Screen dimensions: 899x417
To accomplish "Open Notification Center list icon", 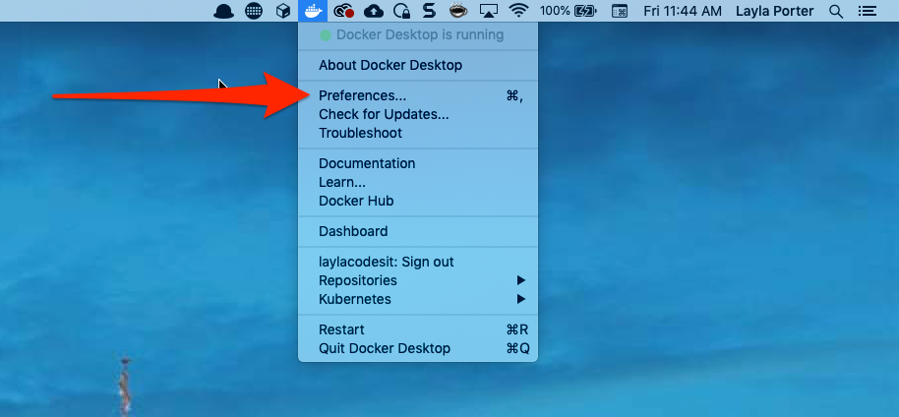I will click(867, 11).
